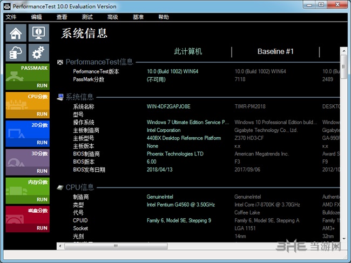
Task: Select the 此计算机 column header
Action: (188, 51)
